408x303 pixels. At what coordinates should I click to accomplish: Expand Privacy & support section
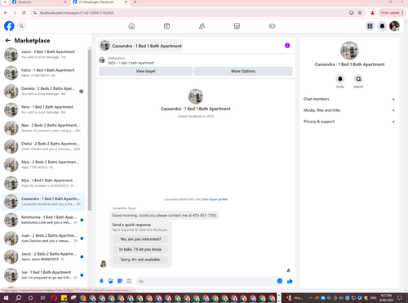(349, 122)
